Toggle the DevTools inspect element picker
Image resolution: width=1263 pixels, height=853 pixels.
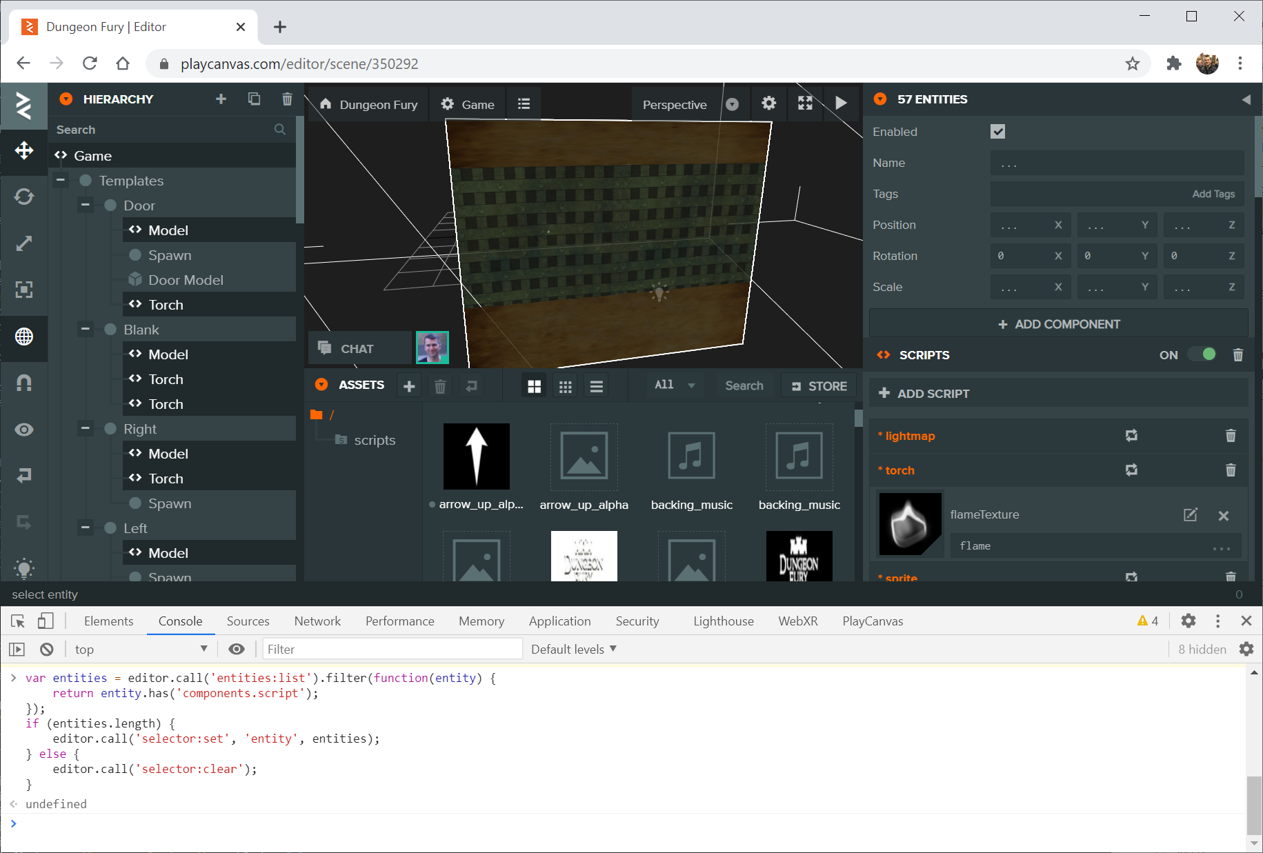coord(18,621)
